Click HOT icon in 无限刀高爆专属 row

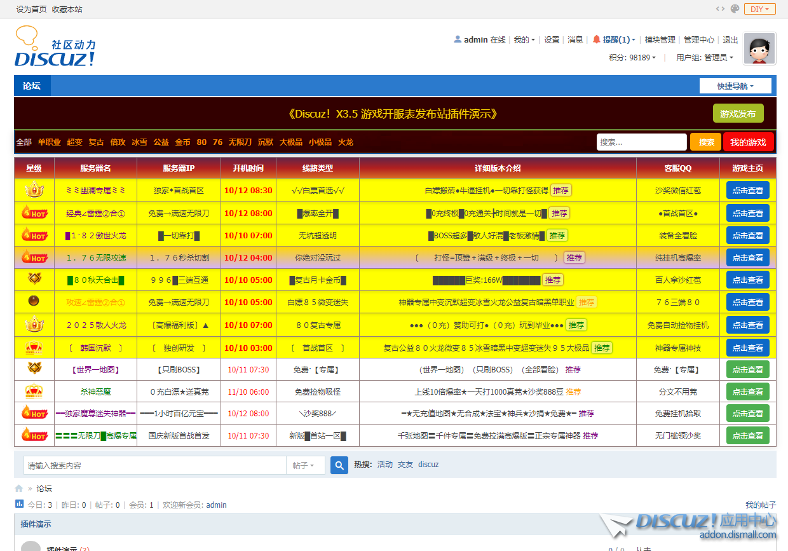coord(34,435)
